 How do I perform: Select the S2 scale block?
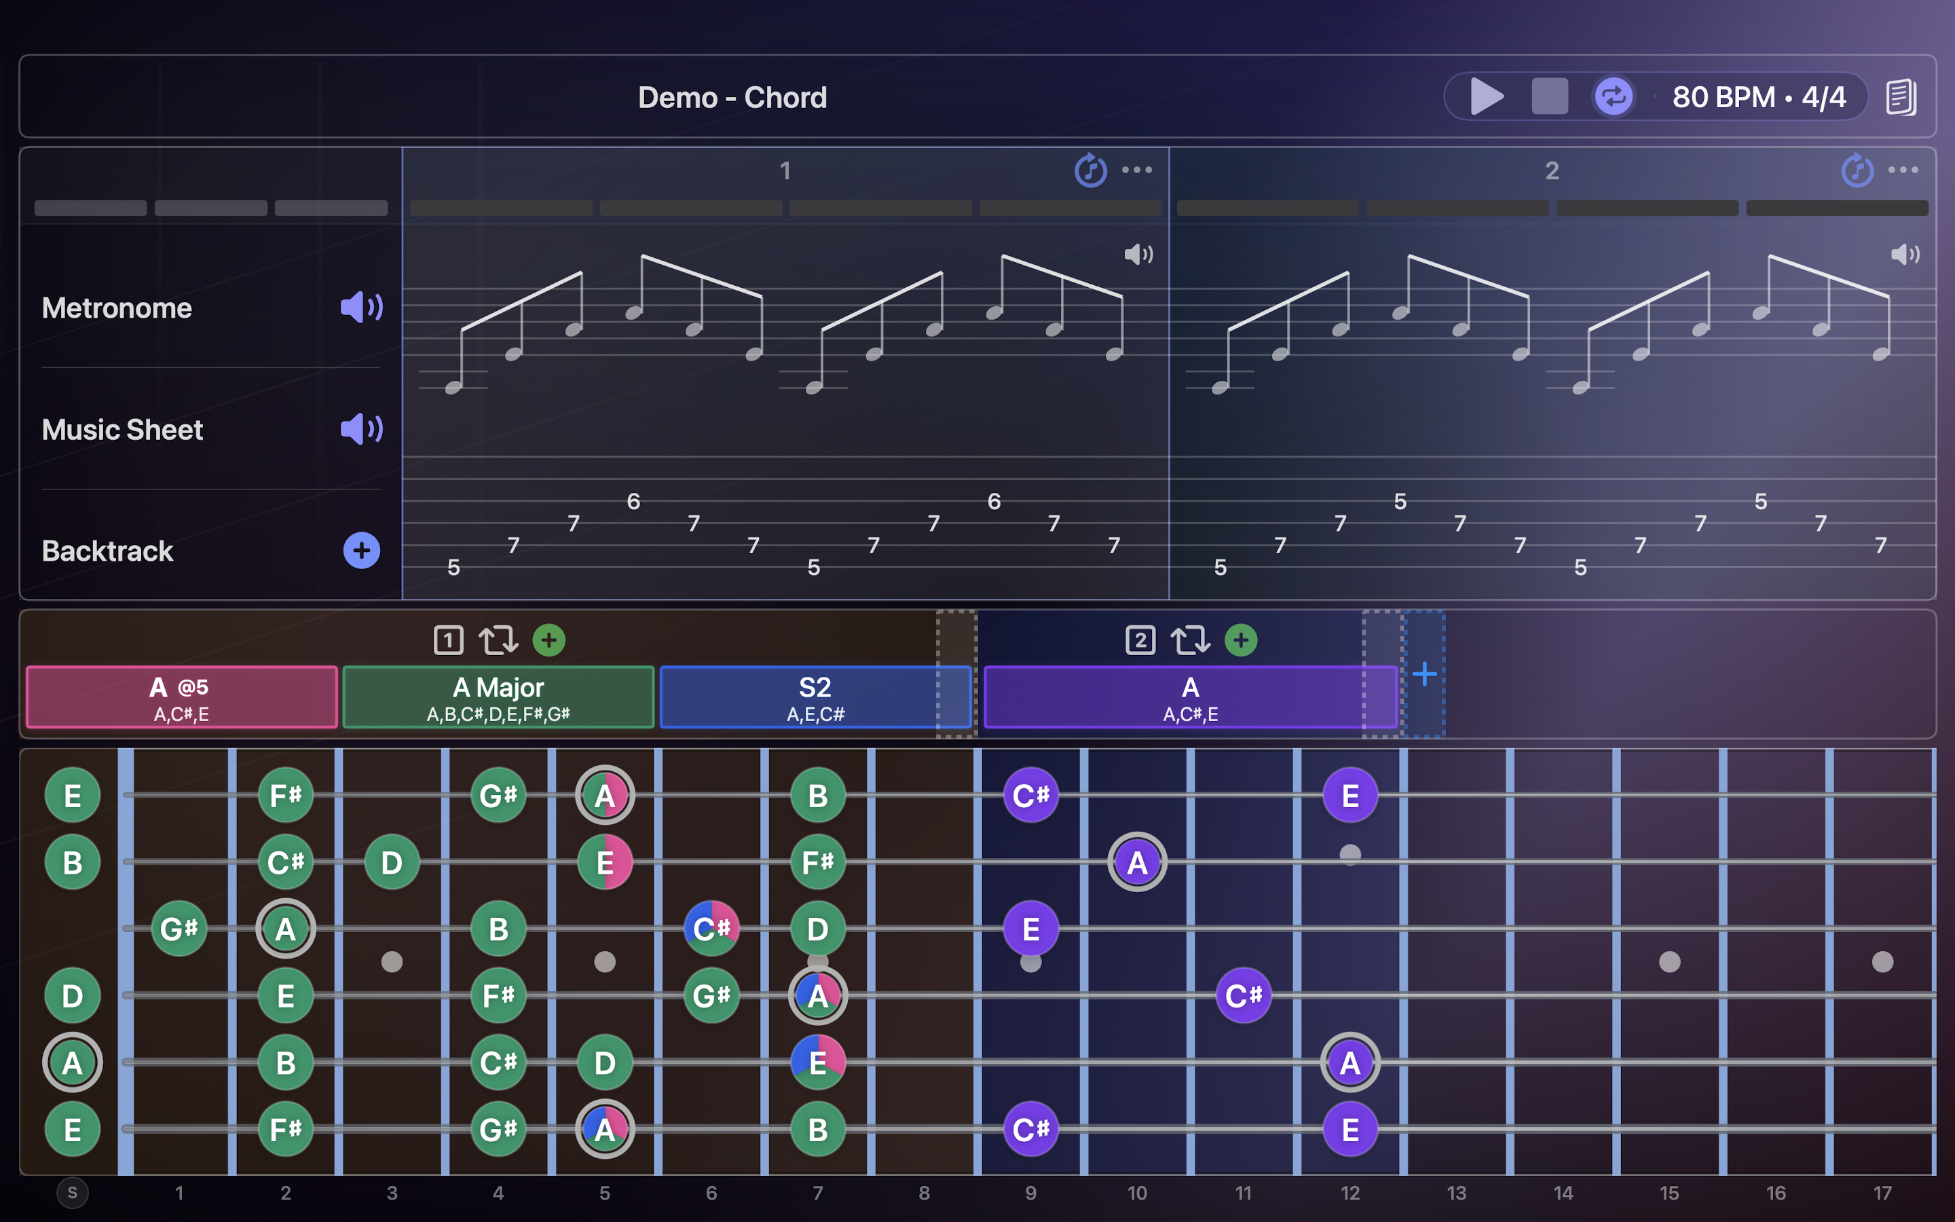pos(816,697)
